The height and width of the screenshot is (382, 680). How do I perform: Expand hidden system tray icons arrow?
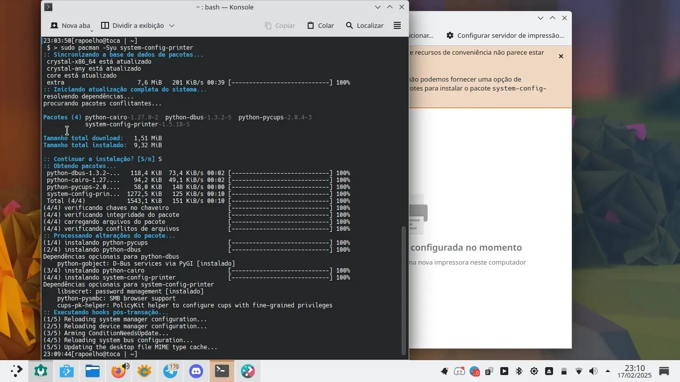(608, 371)
